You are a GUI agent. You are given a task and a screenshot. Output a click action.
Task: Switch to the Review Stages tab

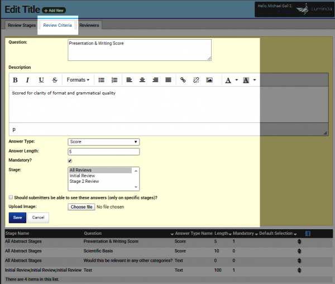pos(22,25)
